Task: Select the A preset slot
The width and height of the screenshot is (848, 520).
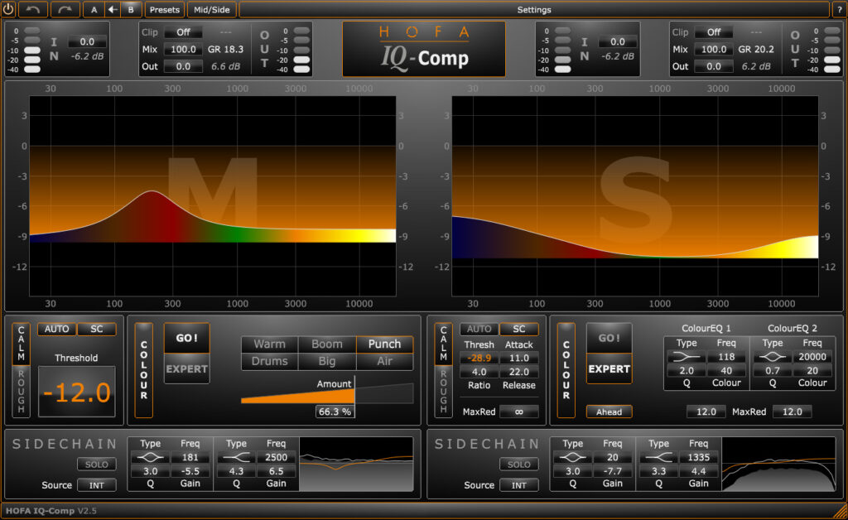Action: pos(94,9)
